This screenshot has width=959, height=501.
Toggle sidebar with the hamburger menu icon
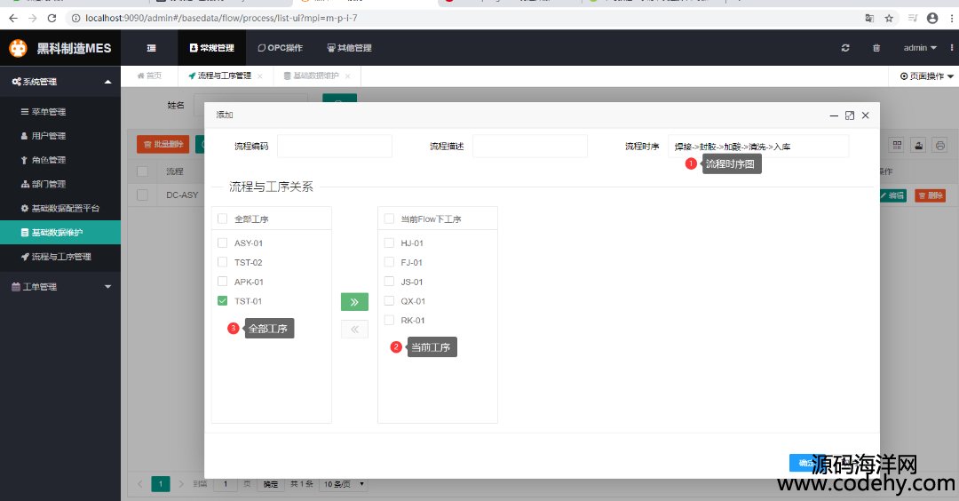tap(151, 48)
